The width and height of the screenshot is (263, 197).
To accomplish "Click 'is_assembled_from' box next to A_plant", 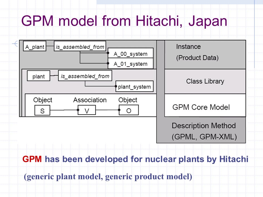I will click(x=80, y=46).
